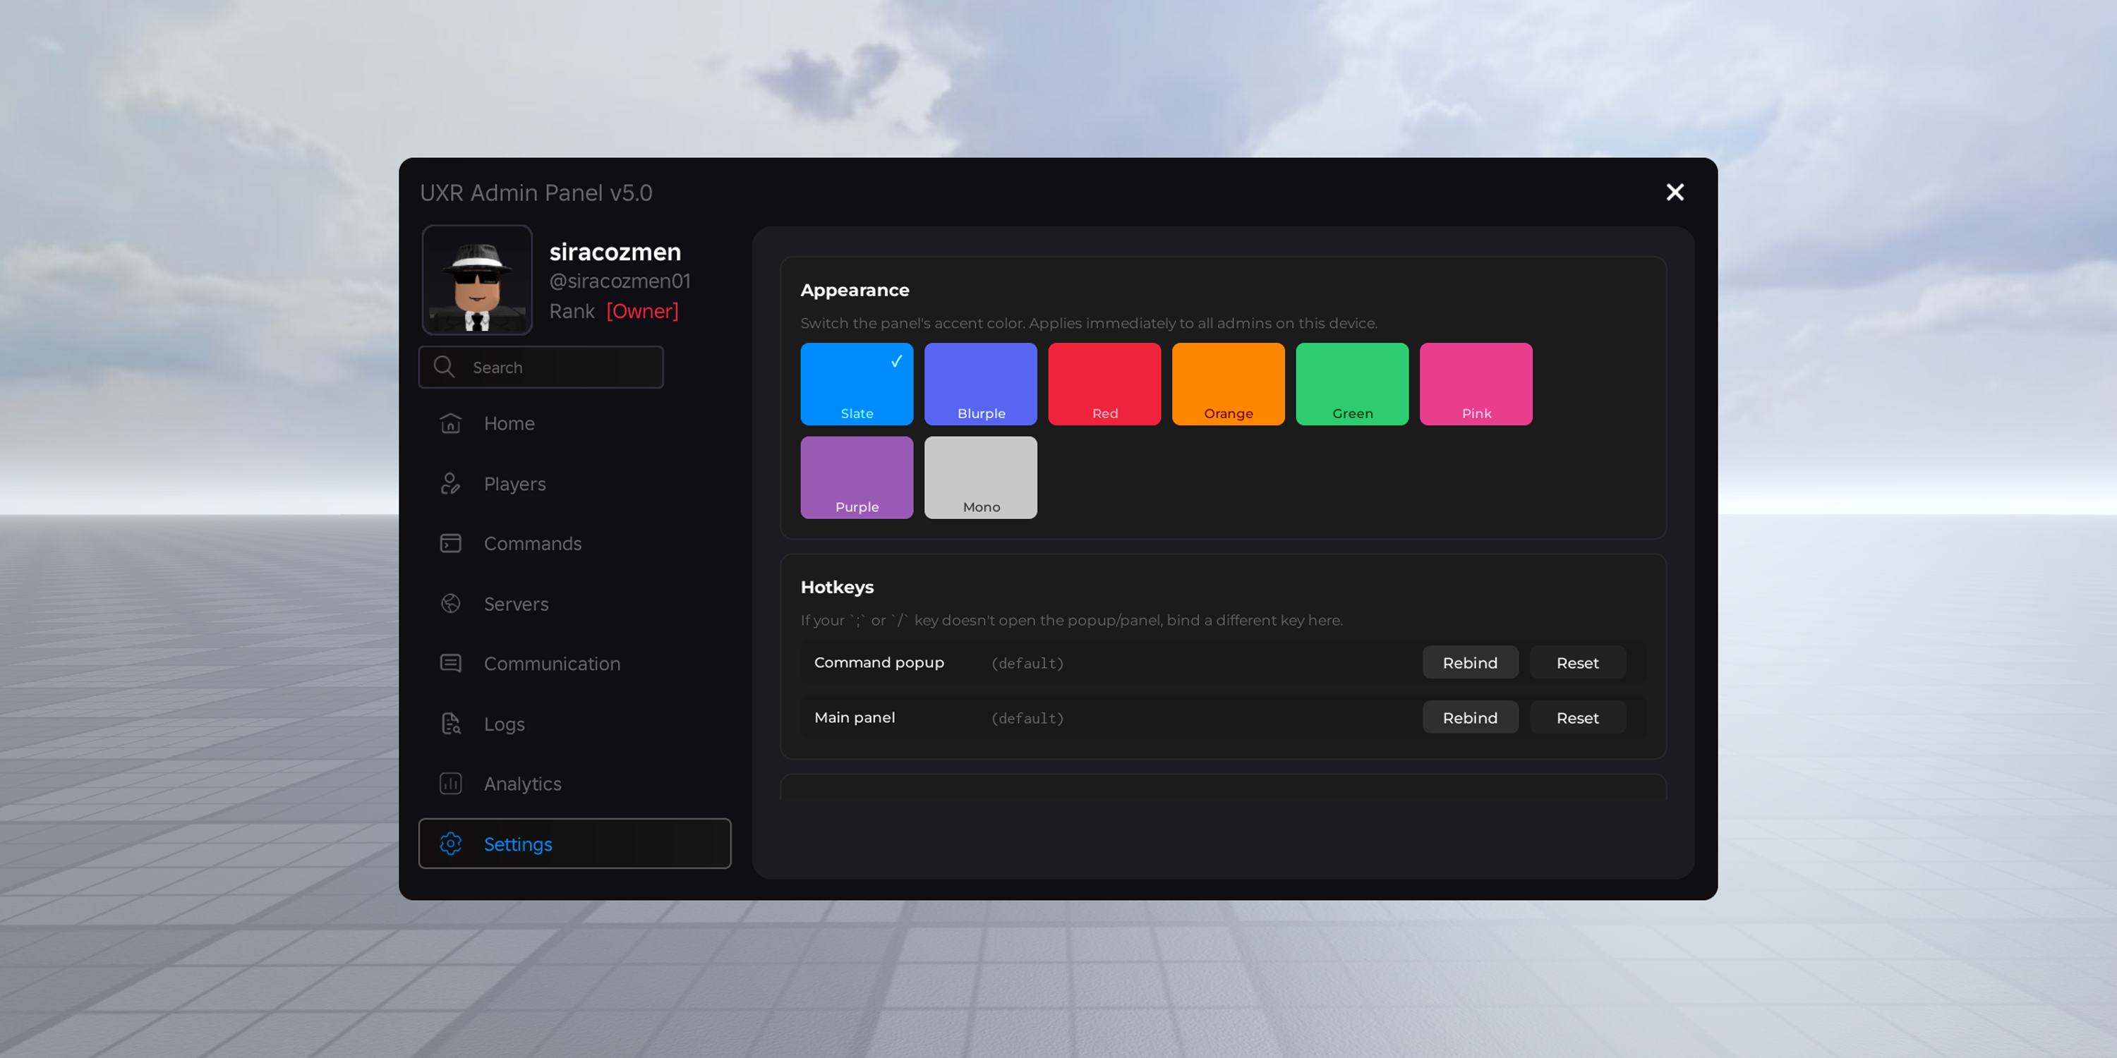The height and width of the screenshot is (1058, 2117).
Task: Click the Commands terminal icon
Action: (450, 543)
